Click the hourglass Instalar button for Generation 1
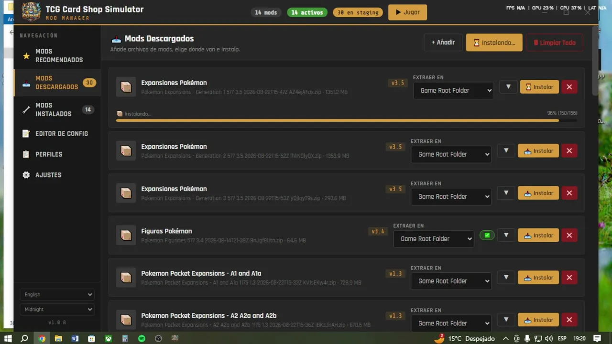The image size is (612, 344). point(539,87)
